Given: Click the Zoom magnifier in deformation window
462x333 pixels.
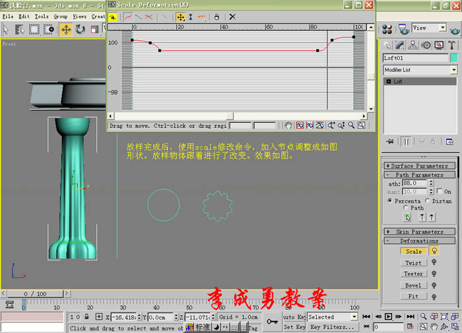Looking at the screenshot, I should (x=351, y=126).
